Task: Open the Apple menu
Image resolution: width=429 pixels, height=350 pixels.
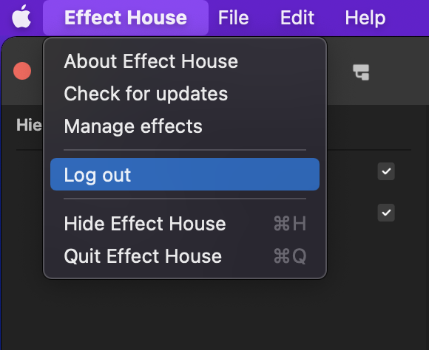Action: pyautogui.click(x=21, y=17)
